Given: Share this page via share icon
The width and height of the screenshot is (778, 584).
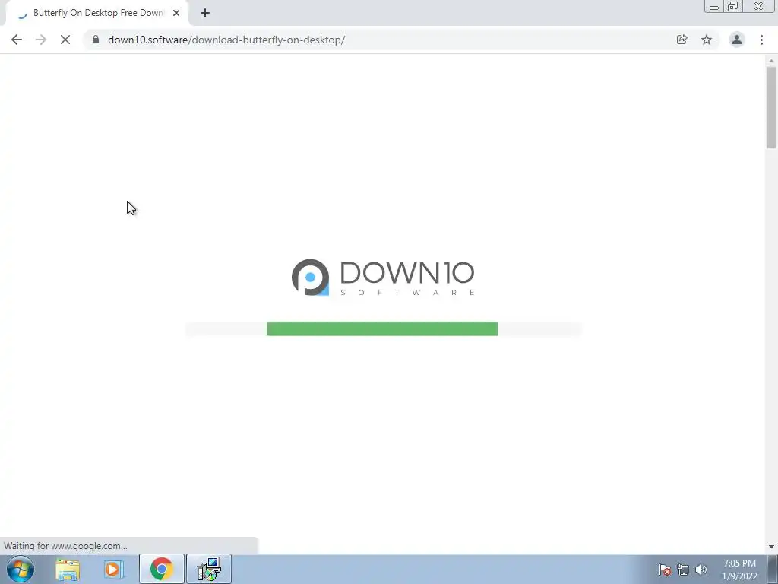Looking at the screenshot, I should 682,40.
